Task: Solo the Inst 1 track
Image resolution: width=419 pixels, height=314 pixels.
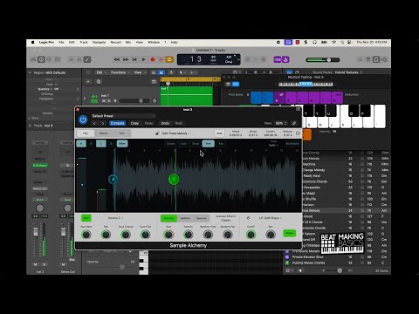Action: (109, 101)
